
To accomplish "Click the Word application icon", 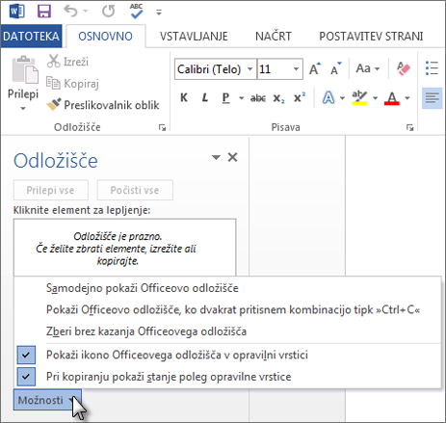I will click(16, 12).
